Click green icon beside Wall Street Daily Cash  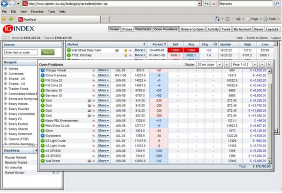coord(69,49)
